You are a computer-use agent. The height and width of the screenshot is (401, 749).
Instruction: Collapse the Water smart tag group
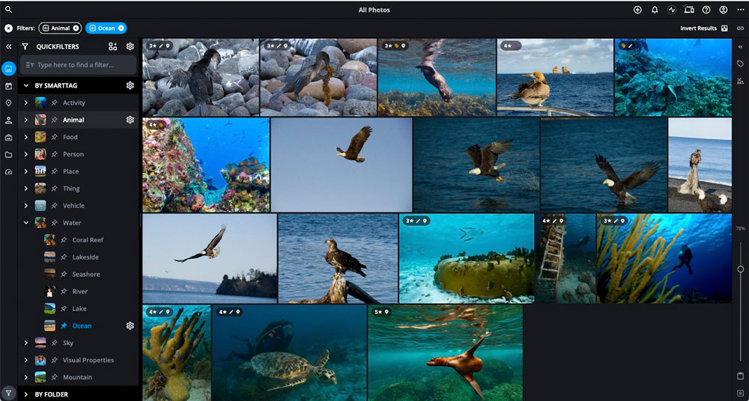pos(26,223)
